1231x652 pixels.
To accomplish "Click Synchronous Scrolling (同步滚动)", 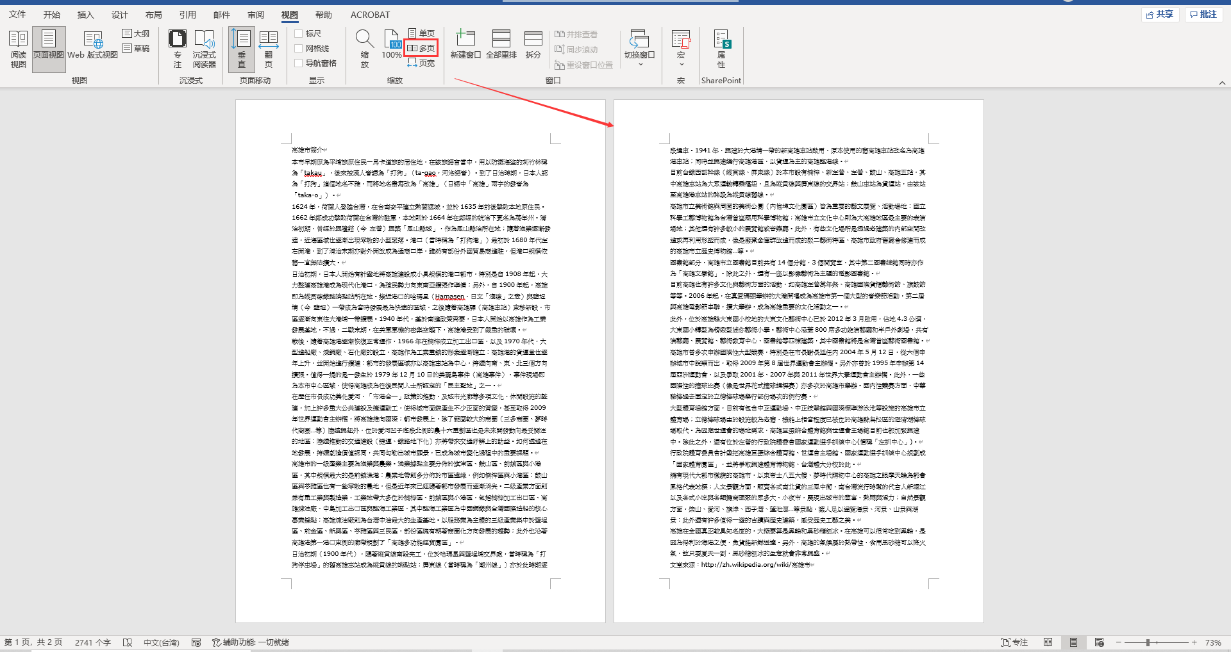I will pos(576,50).
